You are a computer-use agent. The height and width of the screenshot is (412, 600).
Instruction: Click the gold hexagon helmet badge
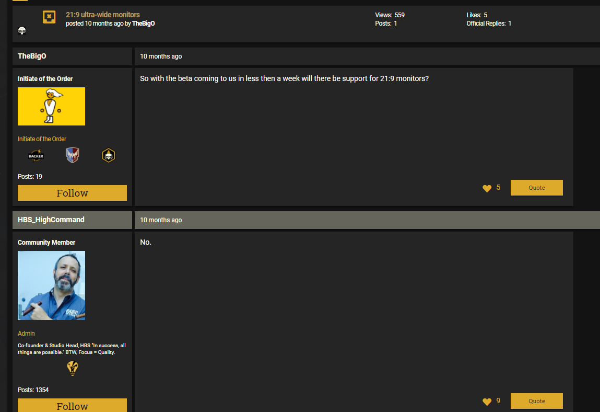pyautogui.click(x=108, y=155)
